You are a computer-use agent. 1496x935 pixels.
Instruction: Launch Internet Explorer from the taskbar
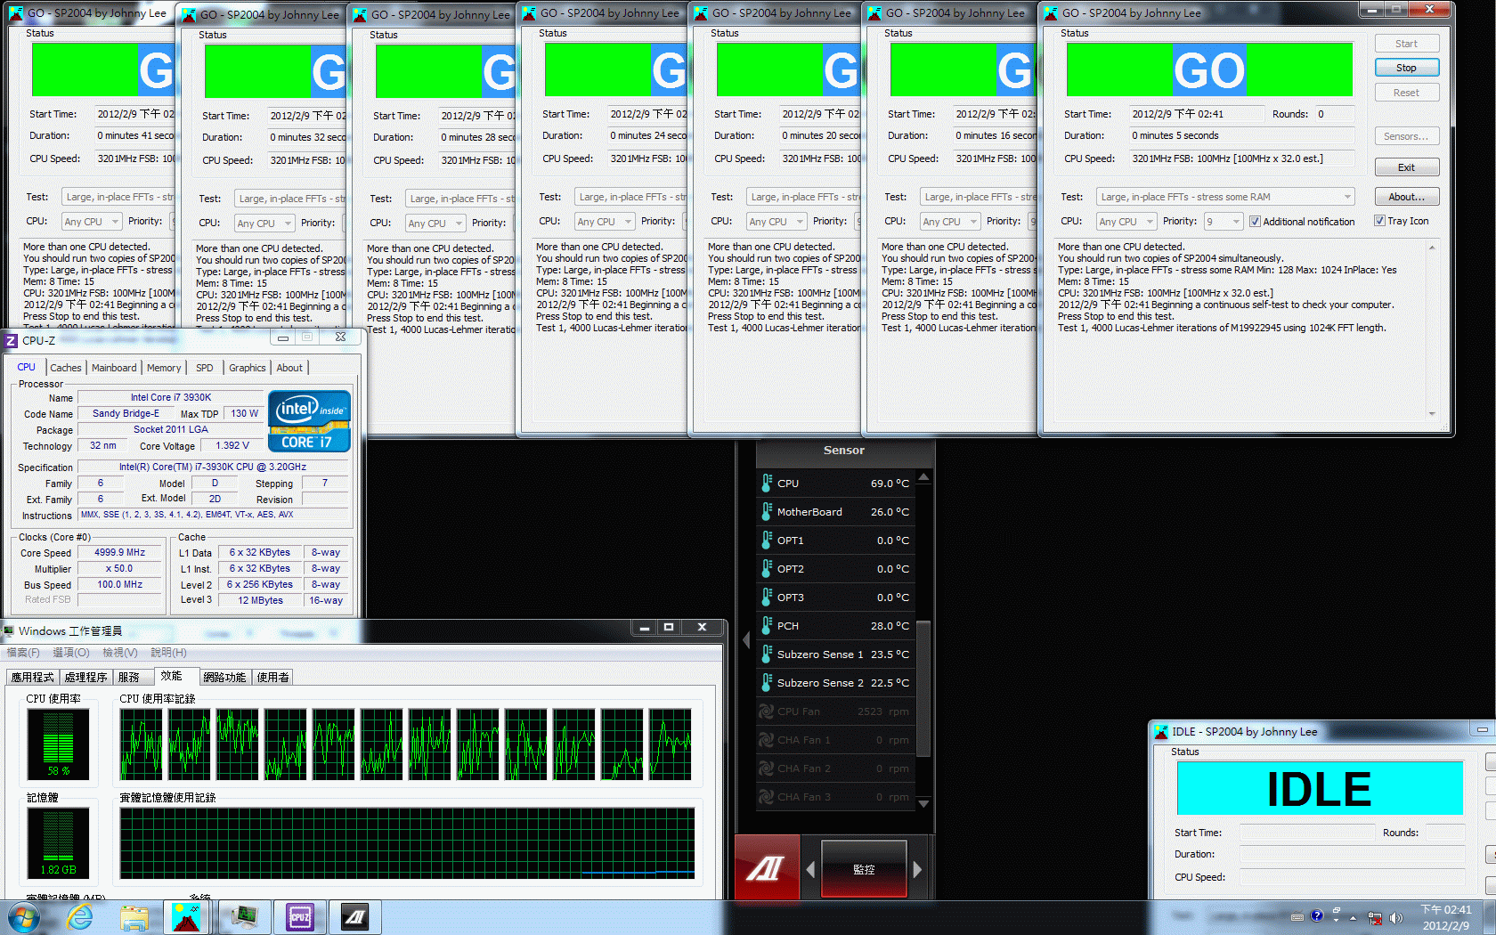pyautogui.click(x=79, y=917)
